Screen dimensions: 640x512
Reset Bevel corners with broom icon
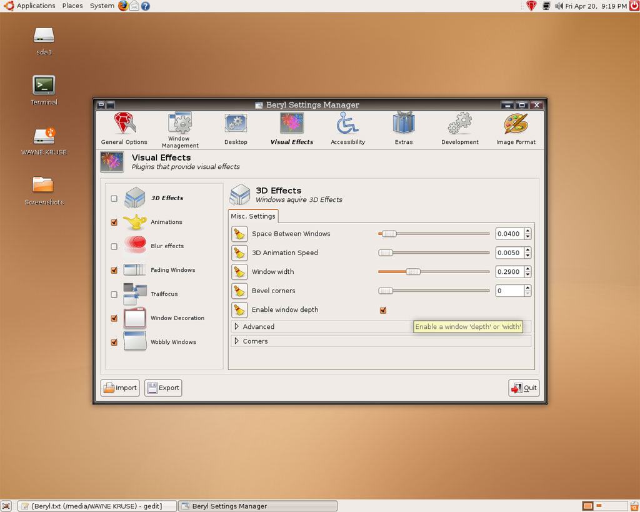click(x=239, y=291)
